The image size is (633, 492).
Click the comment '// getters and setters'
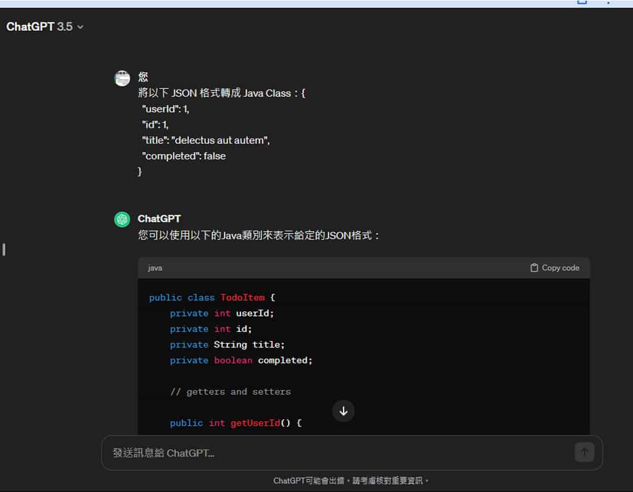click(x=230, y=392)
